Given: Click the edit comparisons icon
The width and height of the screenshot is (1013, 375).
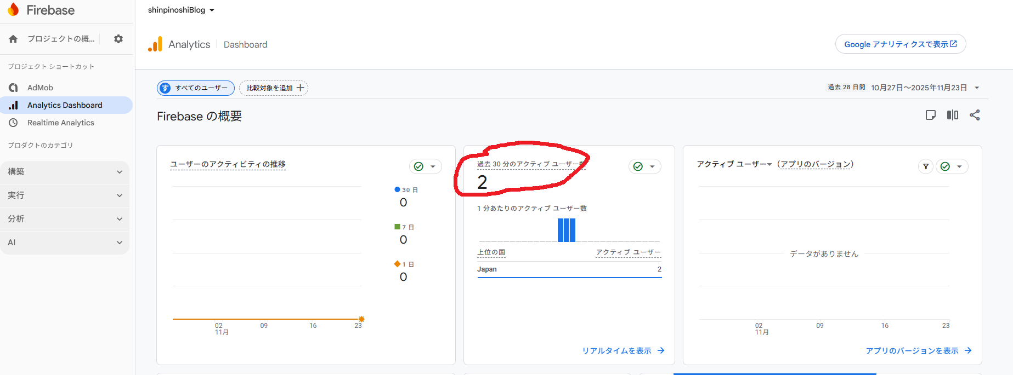Looking at the screenshot, I should [953, 115].
